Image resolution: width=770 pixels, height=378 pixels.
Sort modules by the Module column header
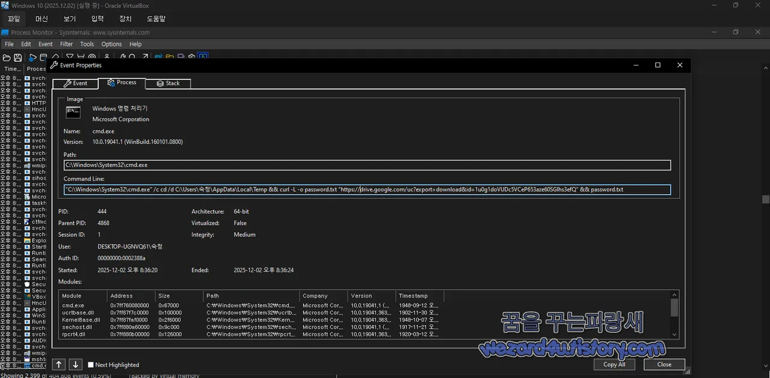tap(83, 296)
